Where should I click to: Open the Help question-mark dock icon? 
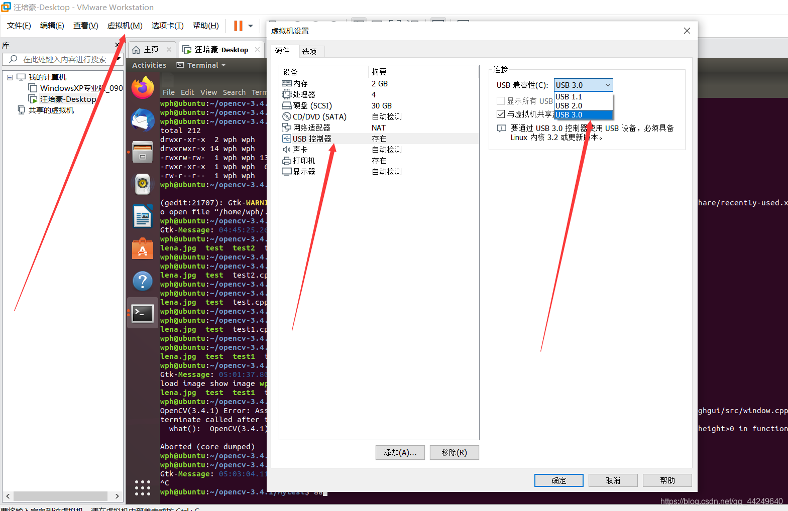coord(143,281)
